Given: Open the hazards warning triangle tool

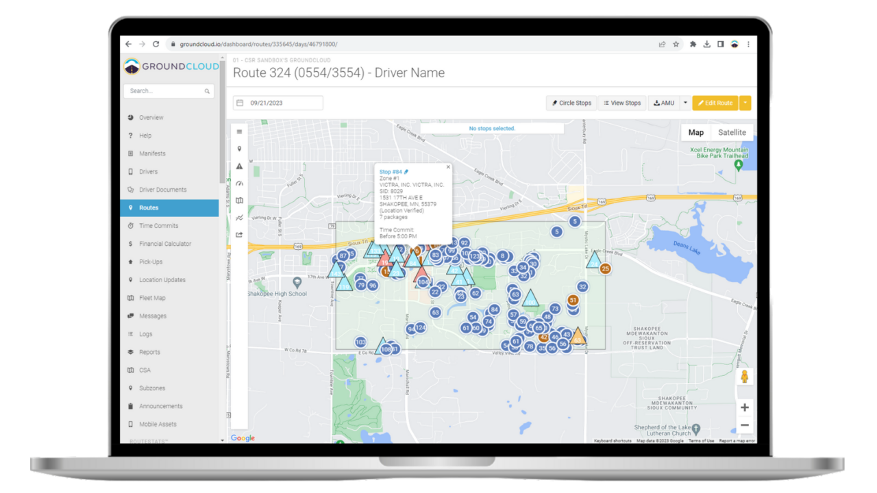Looking at the screenshot, I should click(x=238, y=166).
